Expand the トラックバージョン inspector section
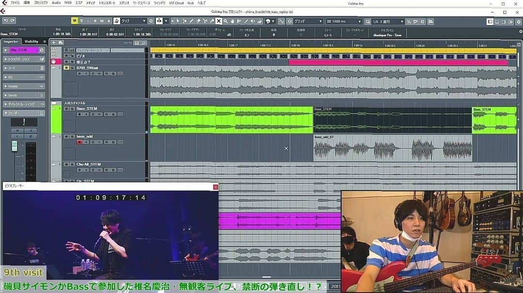 pos(23,59)
